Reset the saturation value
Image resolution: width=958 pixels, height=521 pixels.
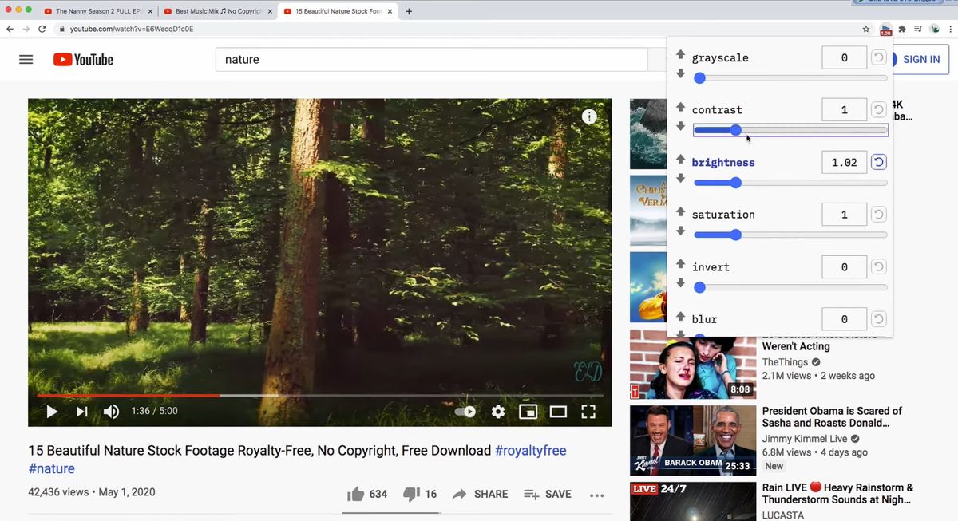[x=878, y=215]
